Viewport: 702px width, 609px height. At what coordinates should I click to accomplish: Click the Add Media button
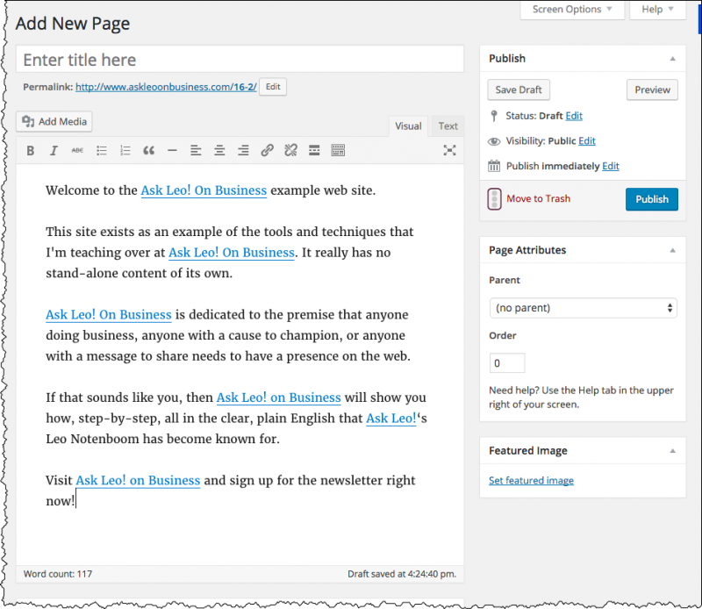pyautogui.click(x=54, y=121)
